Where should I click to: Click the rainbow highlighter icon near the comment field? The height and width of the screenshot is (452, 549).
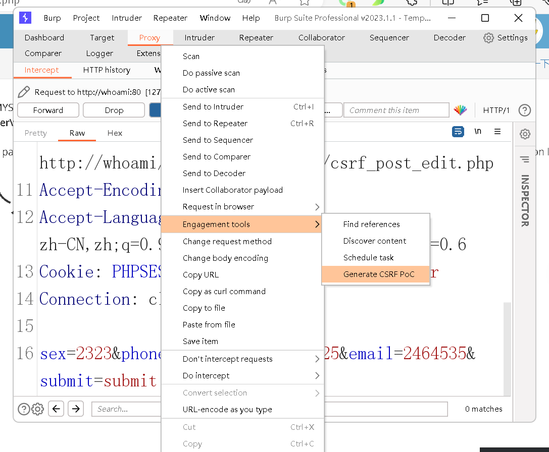coord(461,110)
